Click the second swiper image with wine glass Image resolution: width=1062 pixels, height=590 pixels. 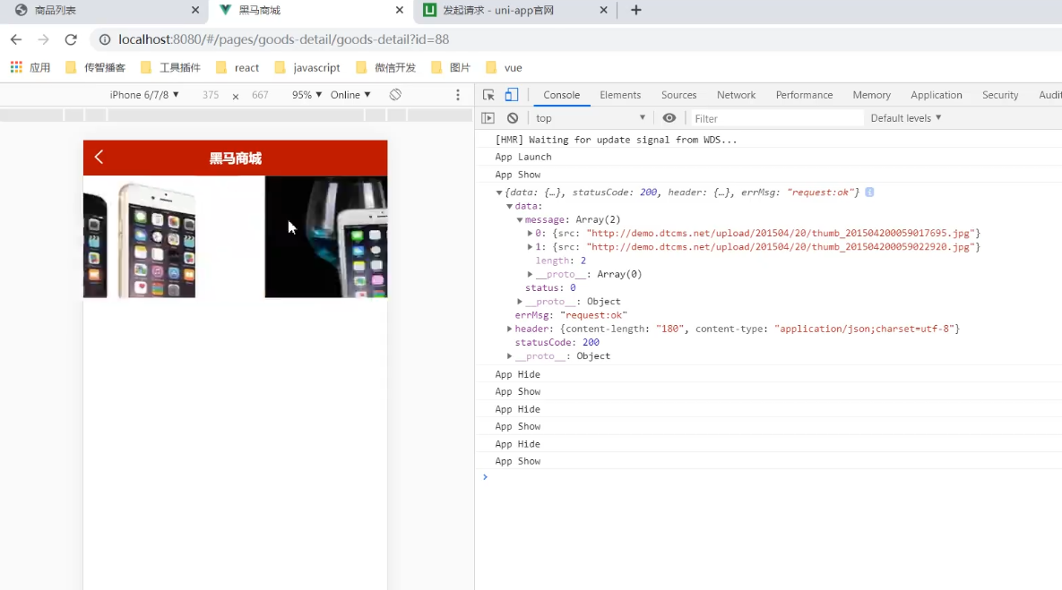[x=326, y=237]
